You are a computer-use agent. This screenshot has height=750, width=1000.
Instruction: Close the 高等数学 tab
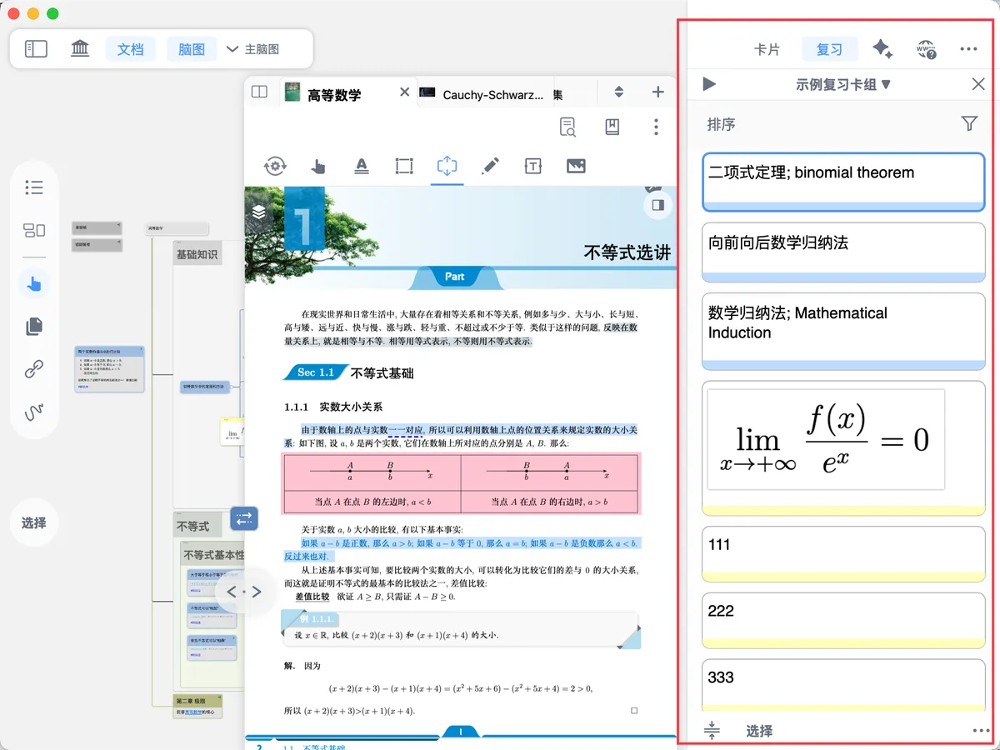tap(404, 92)
